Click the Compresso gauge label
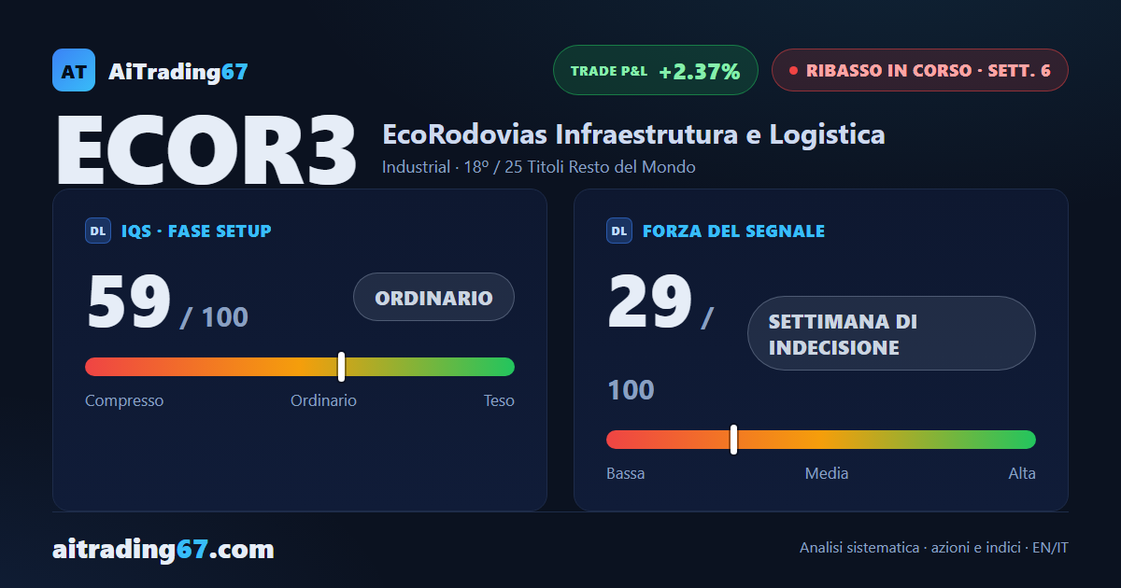Viewport: 1121px width, 588px height. click(124, 400)
